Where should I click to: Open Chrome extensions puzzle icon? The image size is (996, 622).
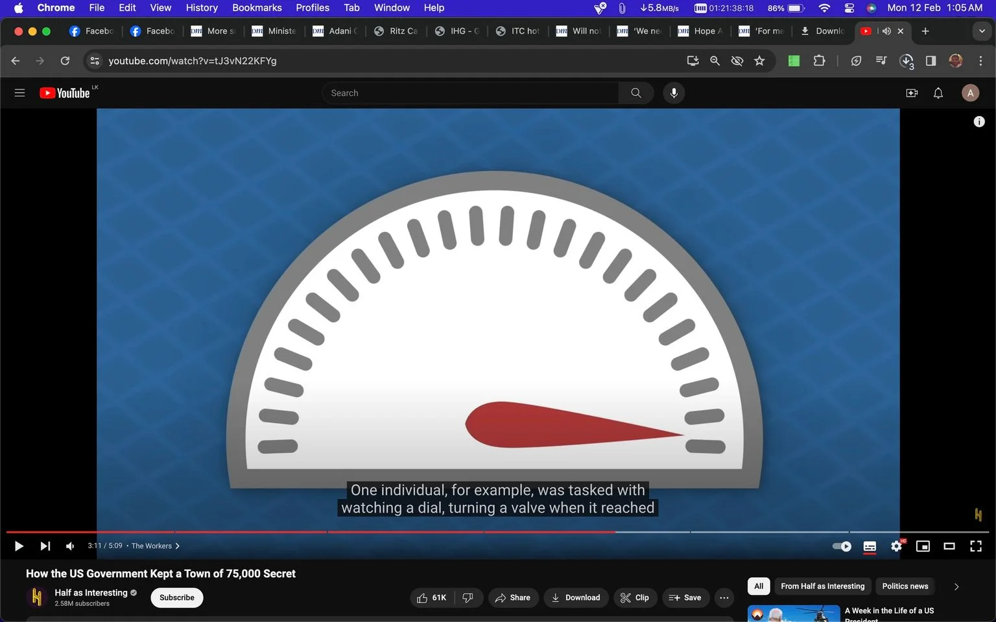click(x=819, y=60)
